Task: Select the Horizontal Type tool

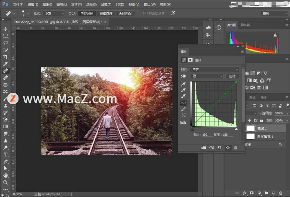Action: tap(6, 155)
